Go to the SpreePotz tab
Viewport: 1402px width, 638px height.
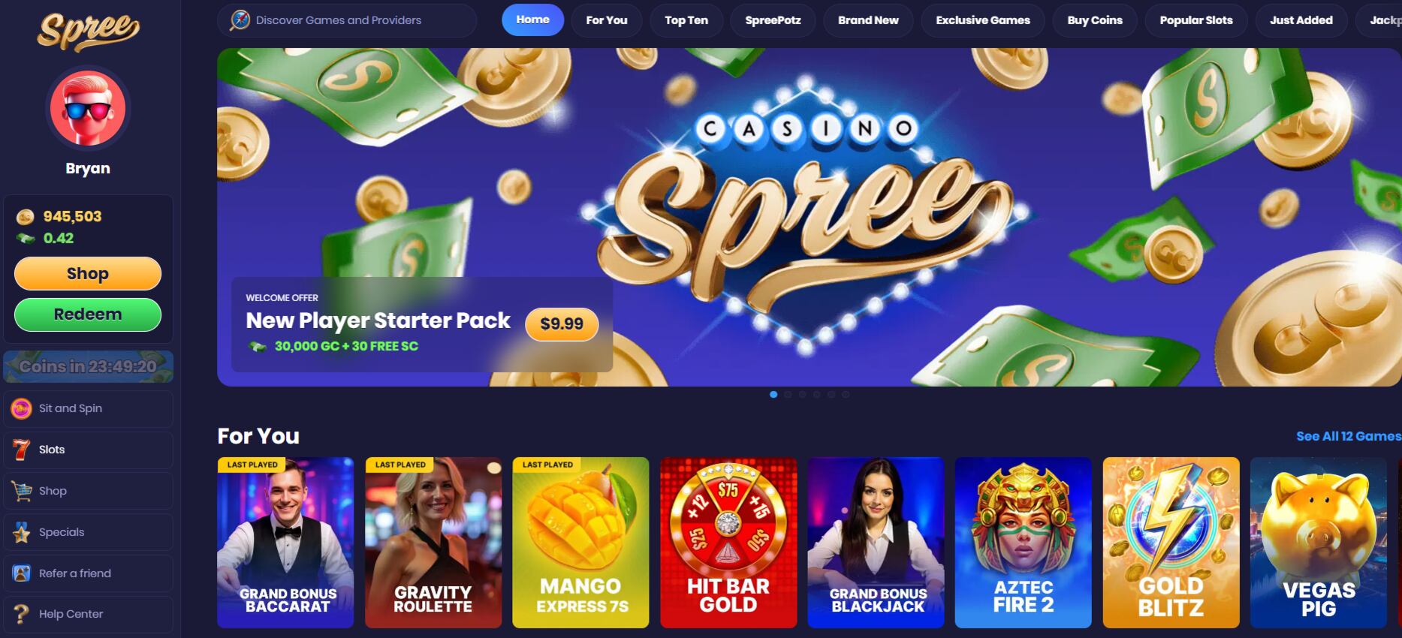point(773,20)
